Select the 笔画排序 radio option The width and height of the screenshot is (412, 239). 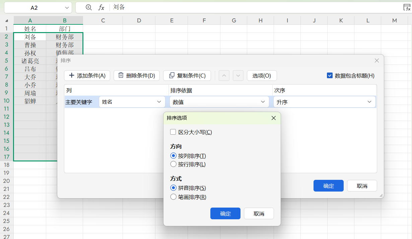coord(174,197)
